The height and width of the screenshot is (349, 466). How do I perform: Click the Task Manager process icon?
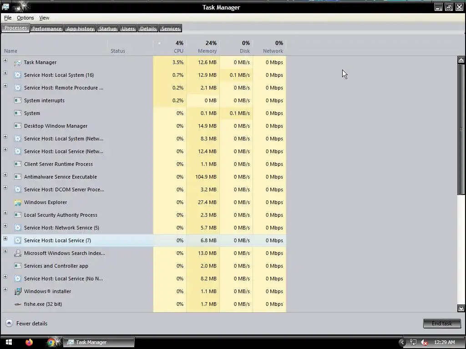click(x=18, y=62)
